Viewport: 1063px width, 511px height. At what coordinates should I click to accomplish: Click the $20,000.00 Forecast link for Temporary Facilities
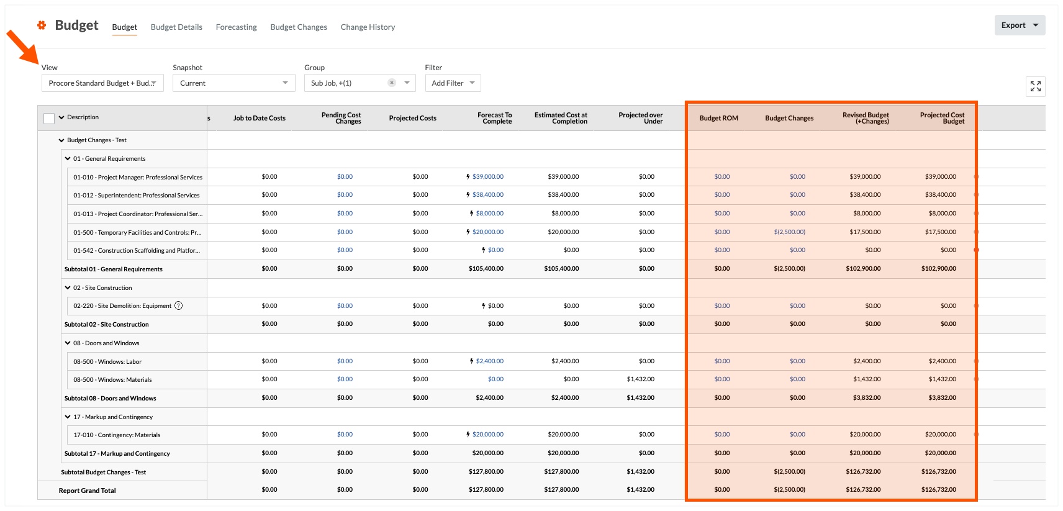coord(487,232)
